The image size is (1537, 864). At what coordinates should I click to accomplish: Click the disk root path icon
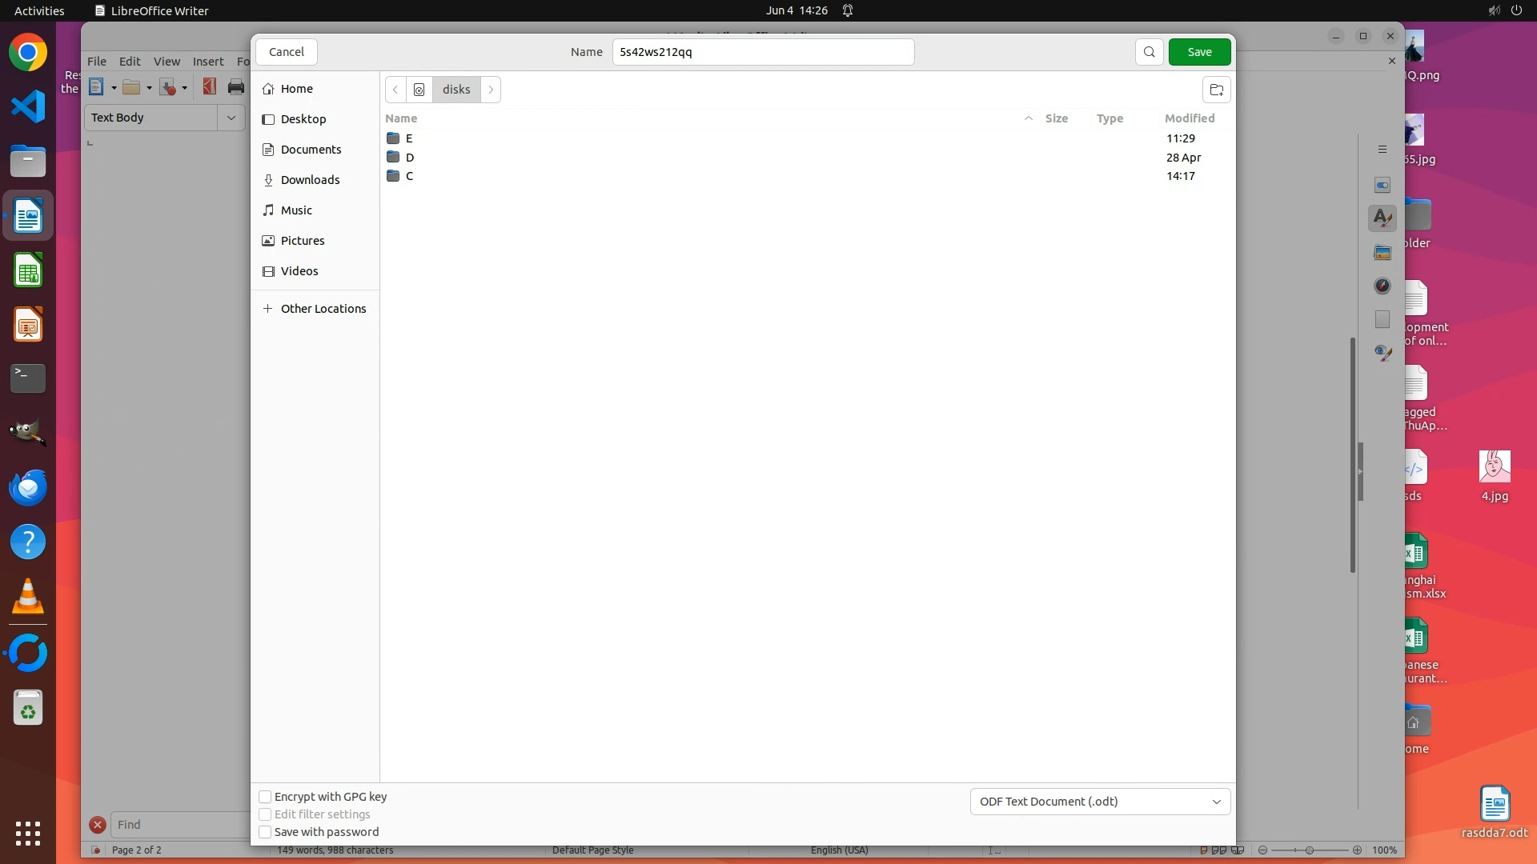click(x=419, y=90)
